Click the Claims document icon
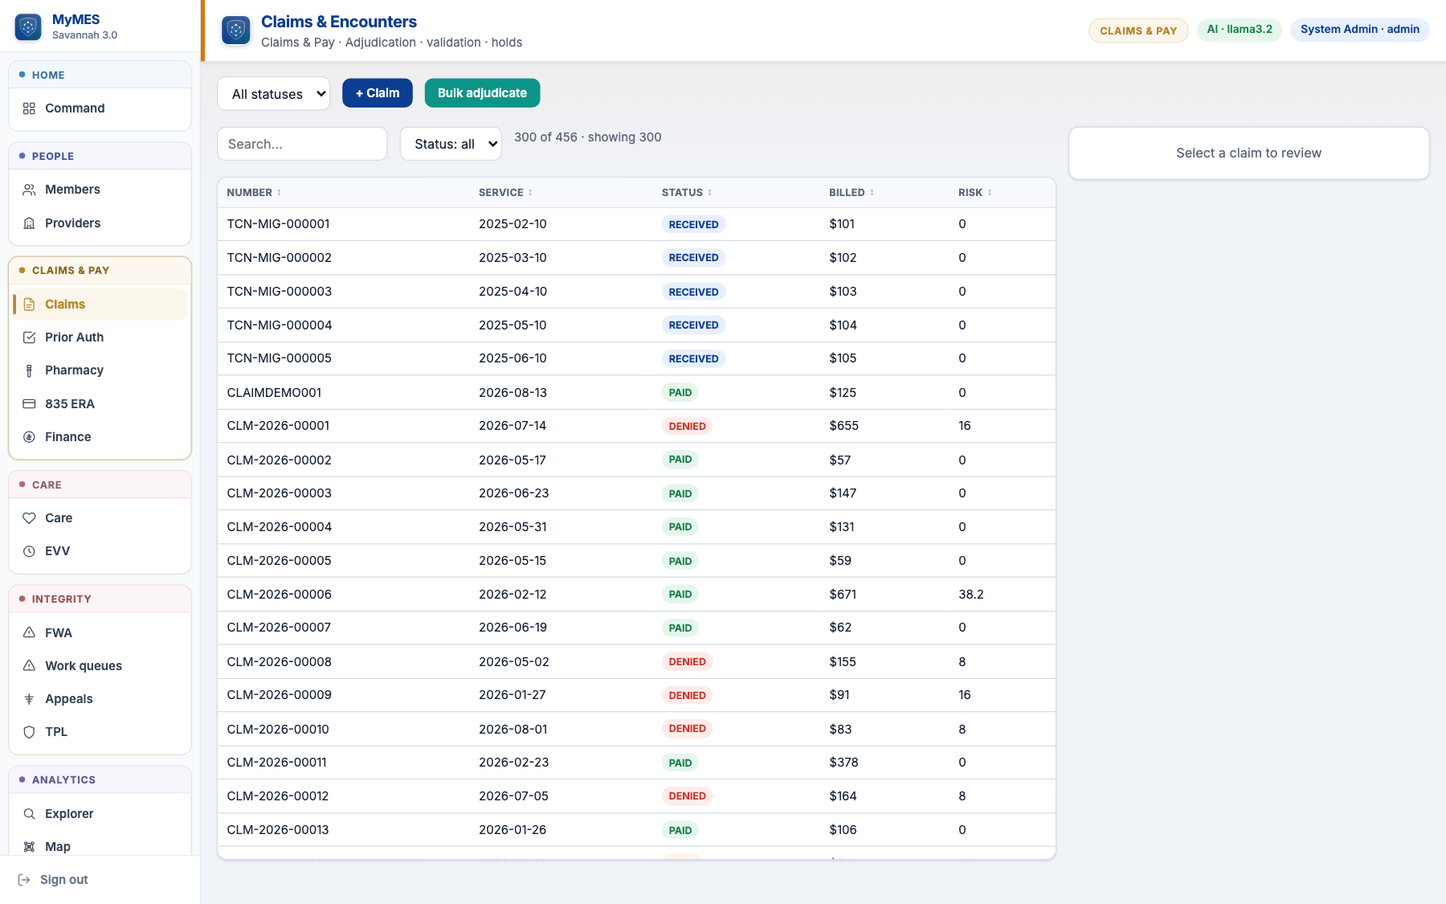The image size is (1446, 904). (x=29, y=305)
